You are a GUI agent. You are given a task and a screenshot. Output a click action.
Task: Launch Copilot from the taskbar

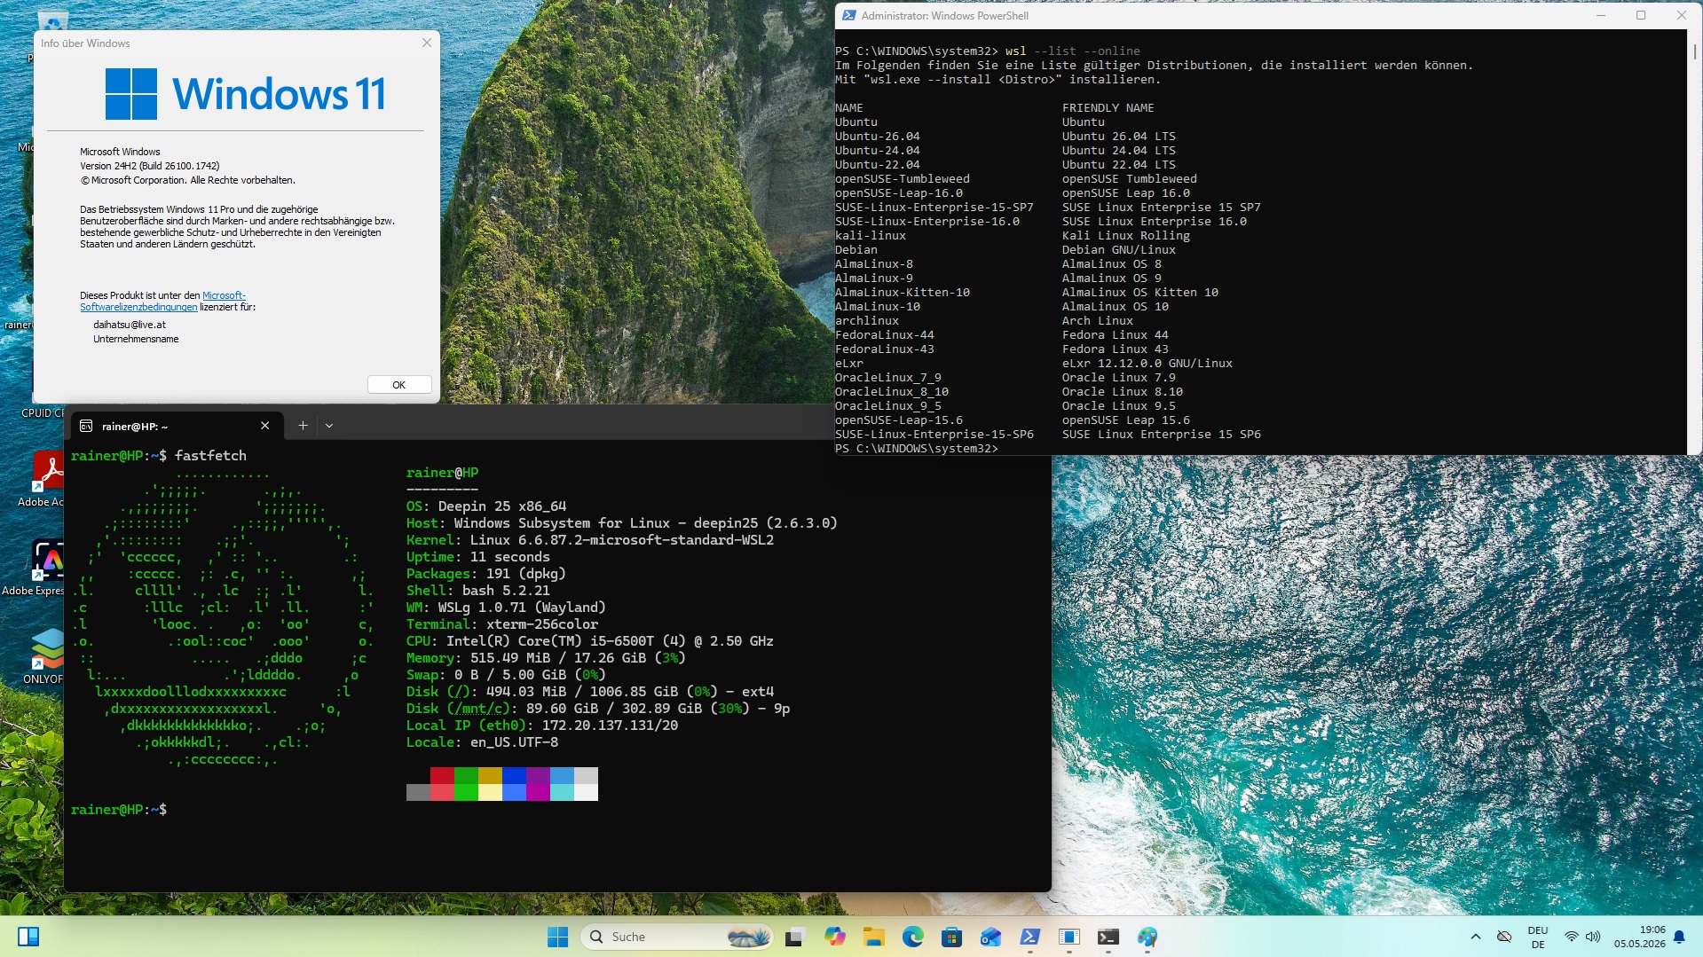(834, 937)
